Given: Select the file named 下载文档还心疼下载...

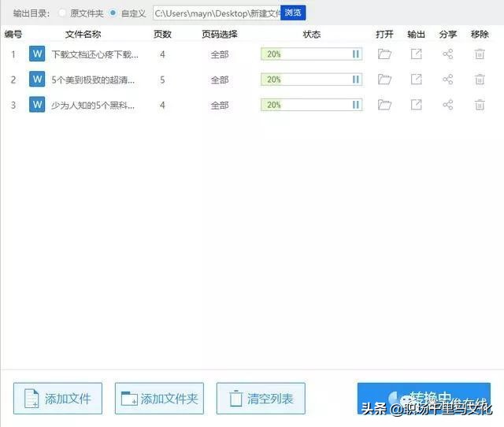Looking at the screenshot, I should pyautogui.click(x=94, y=54).
